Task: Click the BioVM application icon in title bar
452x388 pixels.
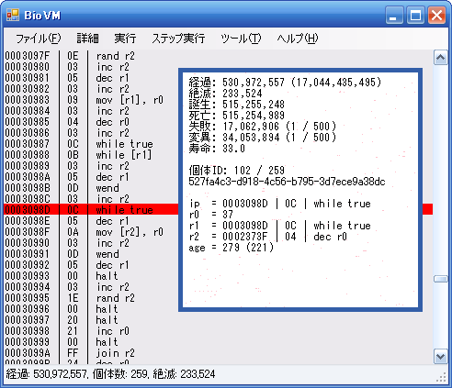Action: [13, 15]
